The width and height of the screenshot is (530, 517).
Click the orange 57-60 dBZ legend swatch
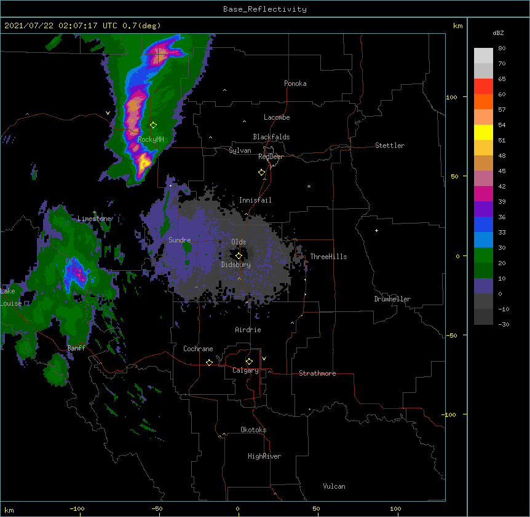[x=483, y=101]
